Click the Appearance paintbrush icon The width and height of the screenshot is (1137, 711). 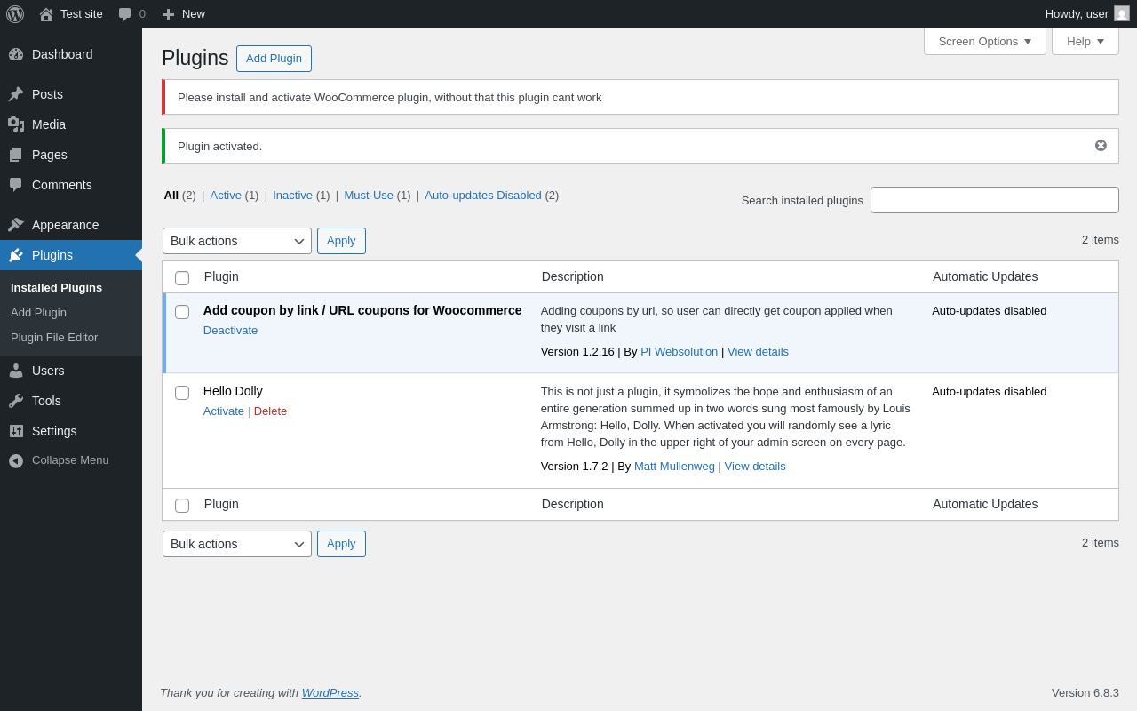coord(16,225)
